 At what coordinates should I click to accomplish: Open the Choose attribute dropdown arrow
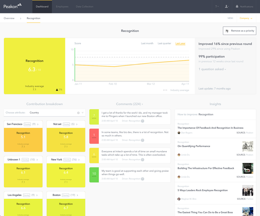tap(83, 113)
